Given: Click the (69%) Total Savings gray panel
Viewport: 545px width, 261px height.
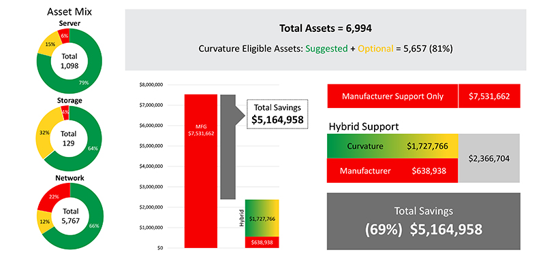Looking at the screenshot, I should click(424, 221).
